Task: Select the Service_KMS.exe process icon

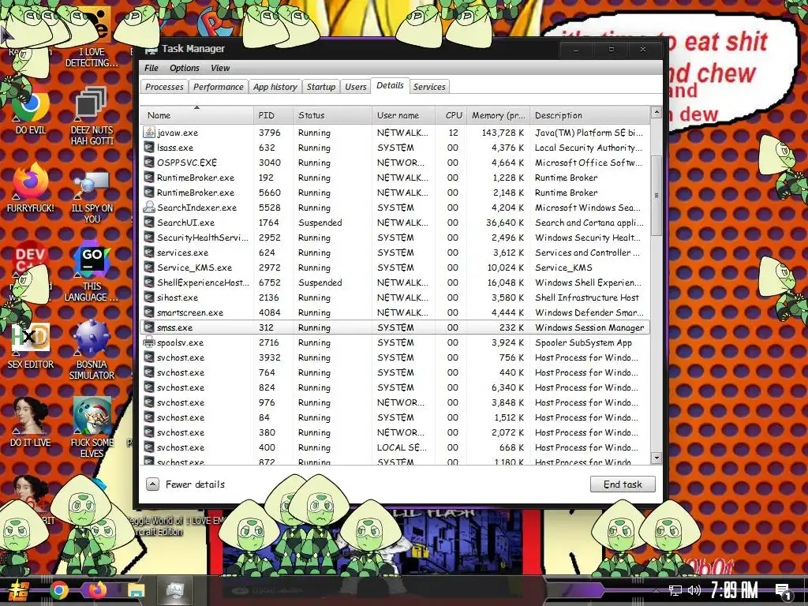Action: point(149,267)
